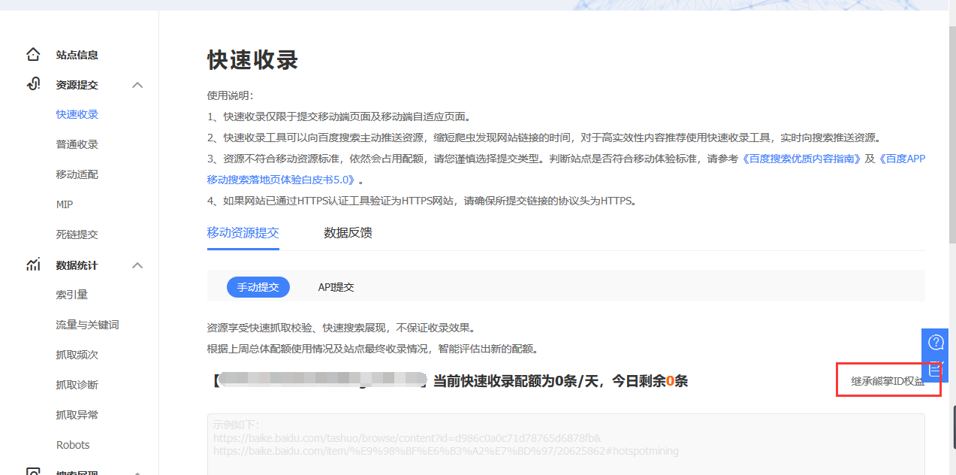The width and height of the screenshot is (956, 475).
Task: Select the 移动资源提交 tab
Action: 243,233
